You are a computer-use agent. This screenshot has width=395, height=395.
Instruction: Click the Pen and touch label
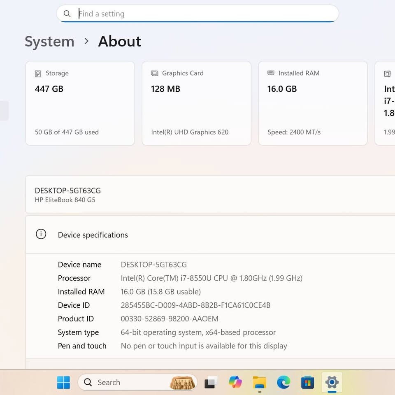(82, 346)
